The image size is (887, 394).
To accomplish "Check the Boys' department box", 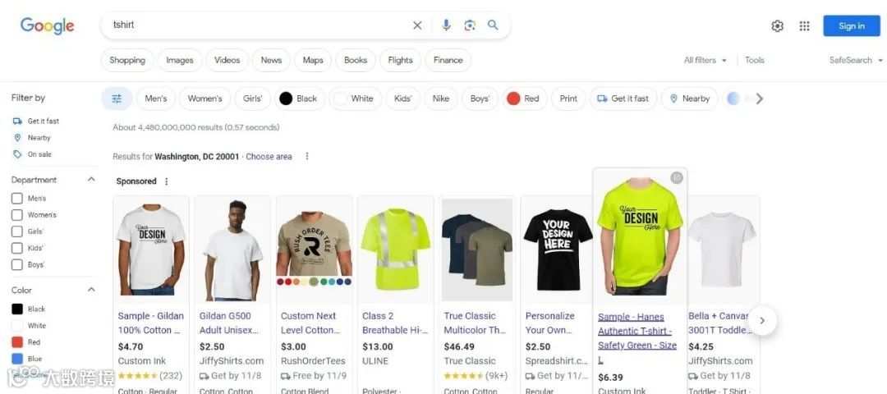I will [x=17, y=264].
